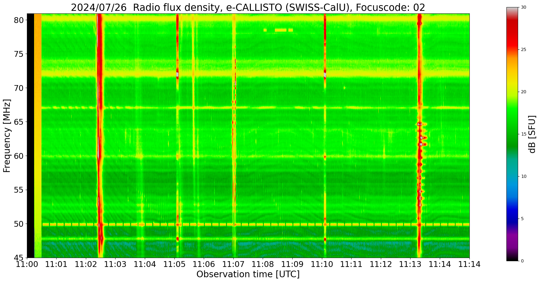This screenshot has height=282, width=540.
Task: Click the 50 MHz frequency tick label
Action: click(19, 224)
